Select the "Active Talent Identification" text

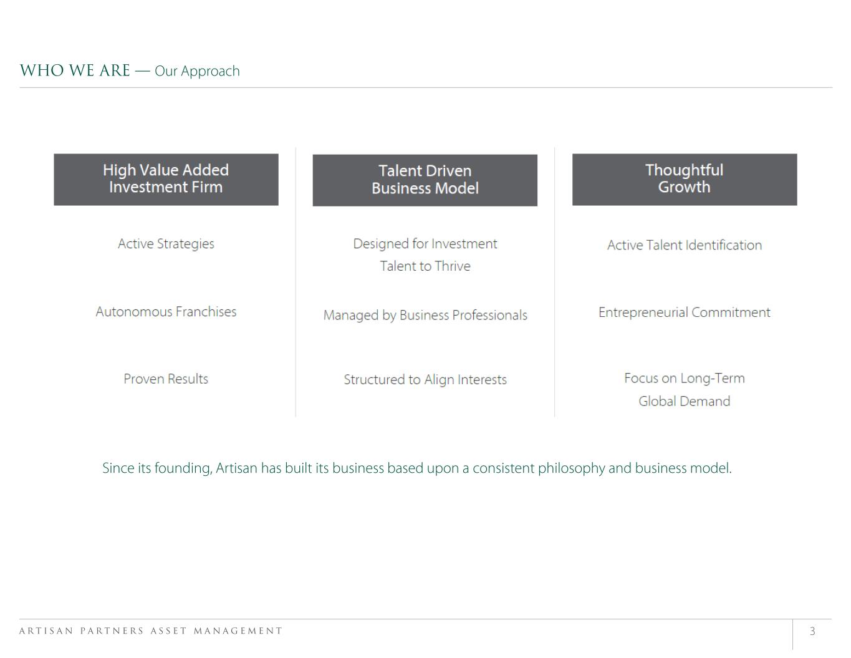tap(684, 245)
